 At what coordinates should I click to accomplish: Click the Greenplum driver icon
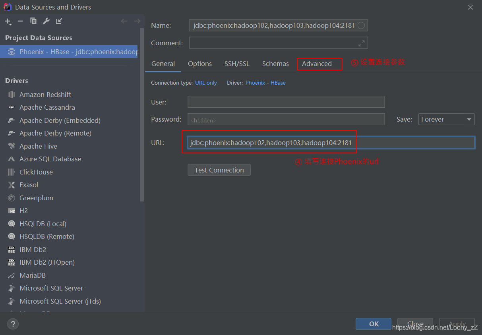coord(12,198)
